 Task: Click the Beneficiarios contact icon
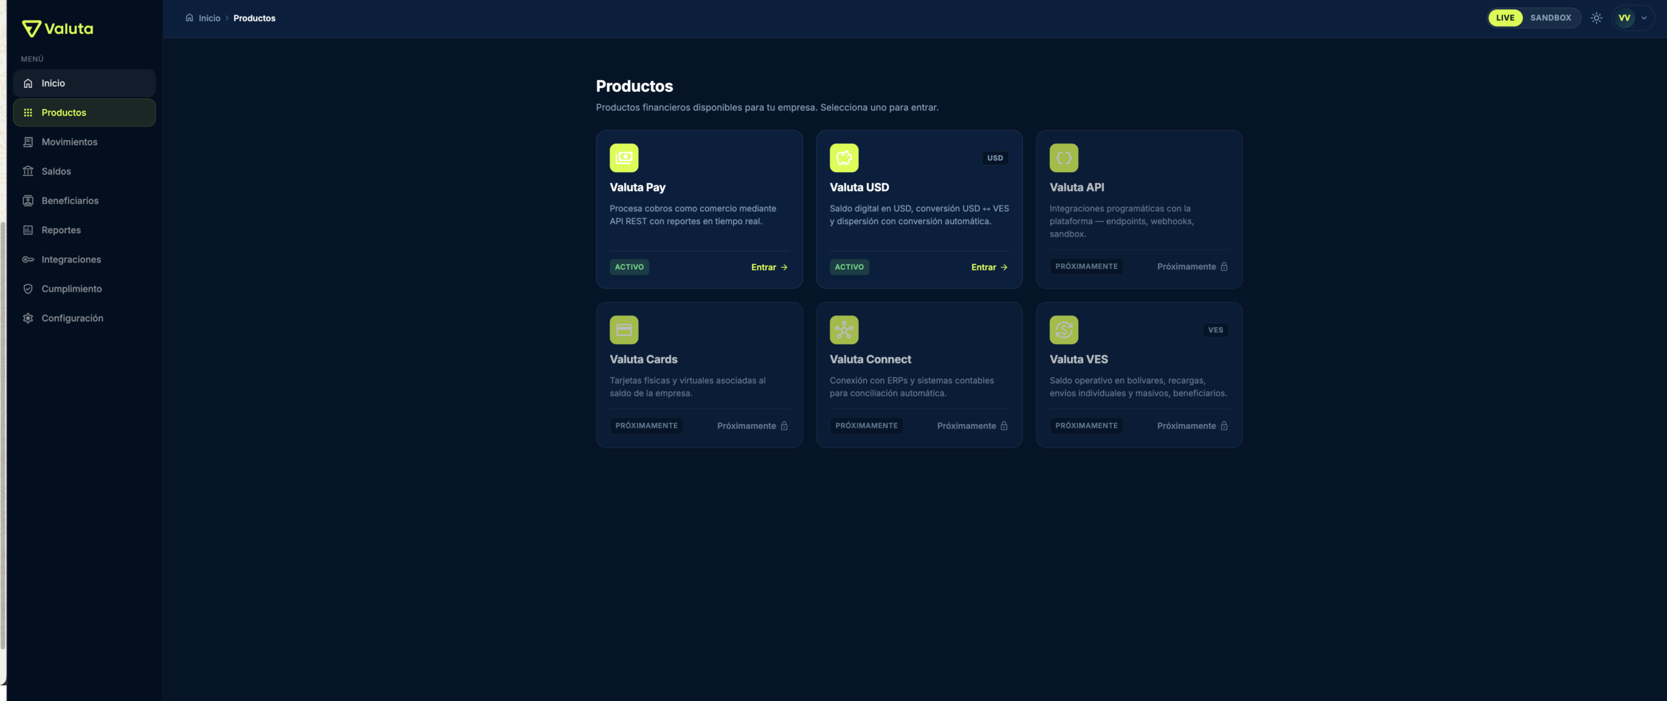28,201
